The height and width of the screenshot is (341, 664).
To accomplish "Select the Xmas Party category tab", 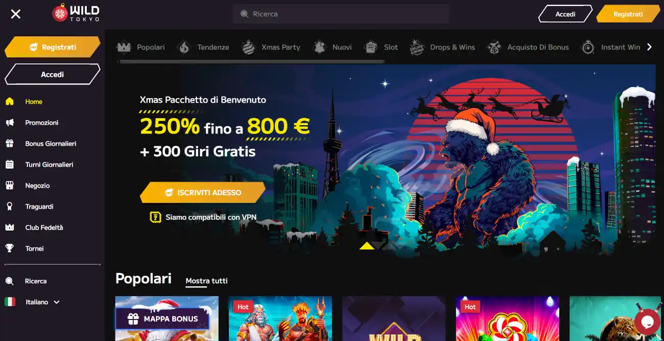I will pyautogui.click(x=271, y=47).
